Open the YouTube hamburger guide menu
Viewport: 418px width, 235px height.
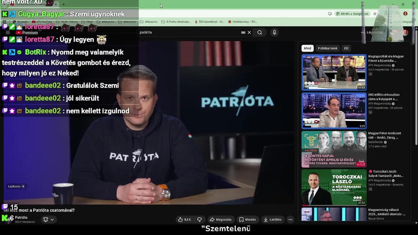pos(8,33)
